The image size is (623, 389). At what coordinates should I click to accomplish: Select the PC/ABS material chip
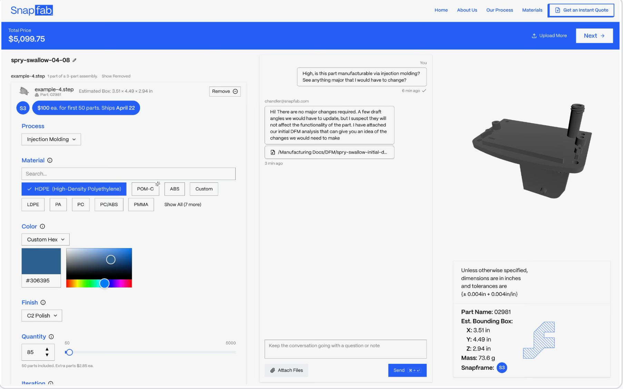[109, 205]
